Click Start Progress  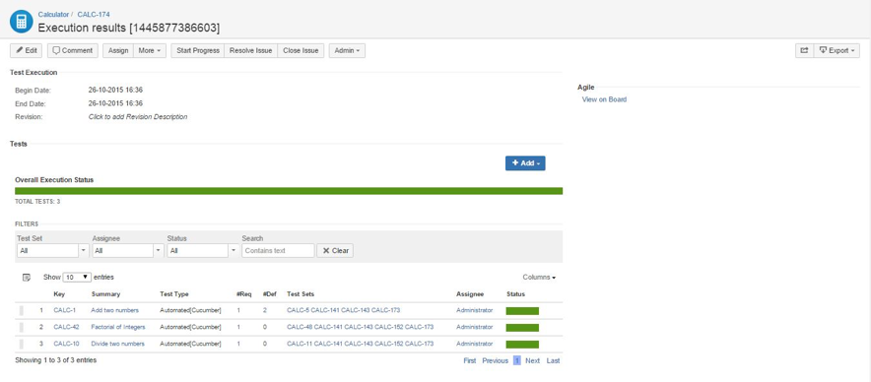click(x=197, y=50)
